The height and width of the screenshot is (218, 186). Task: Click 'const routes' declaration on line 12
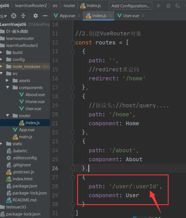[x=95, y=42]
